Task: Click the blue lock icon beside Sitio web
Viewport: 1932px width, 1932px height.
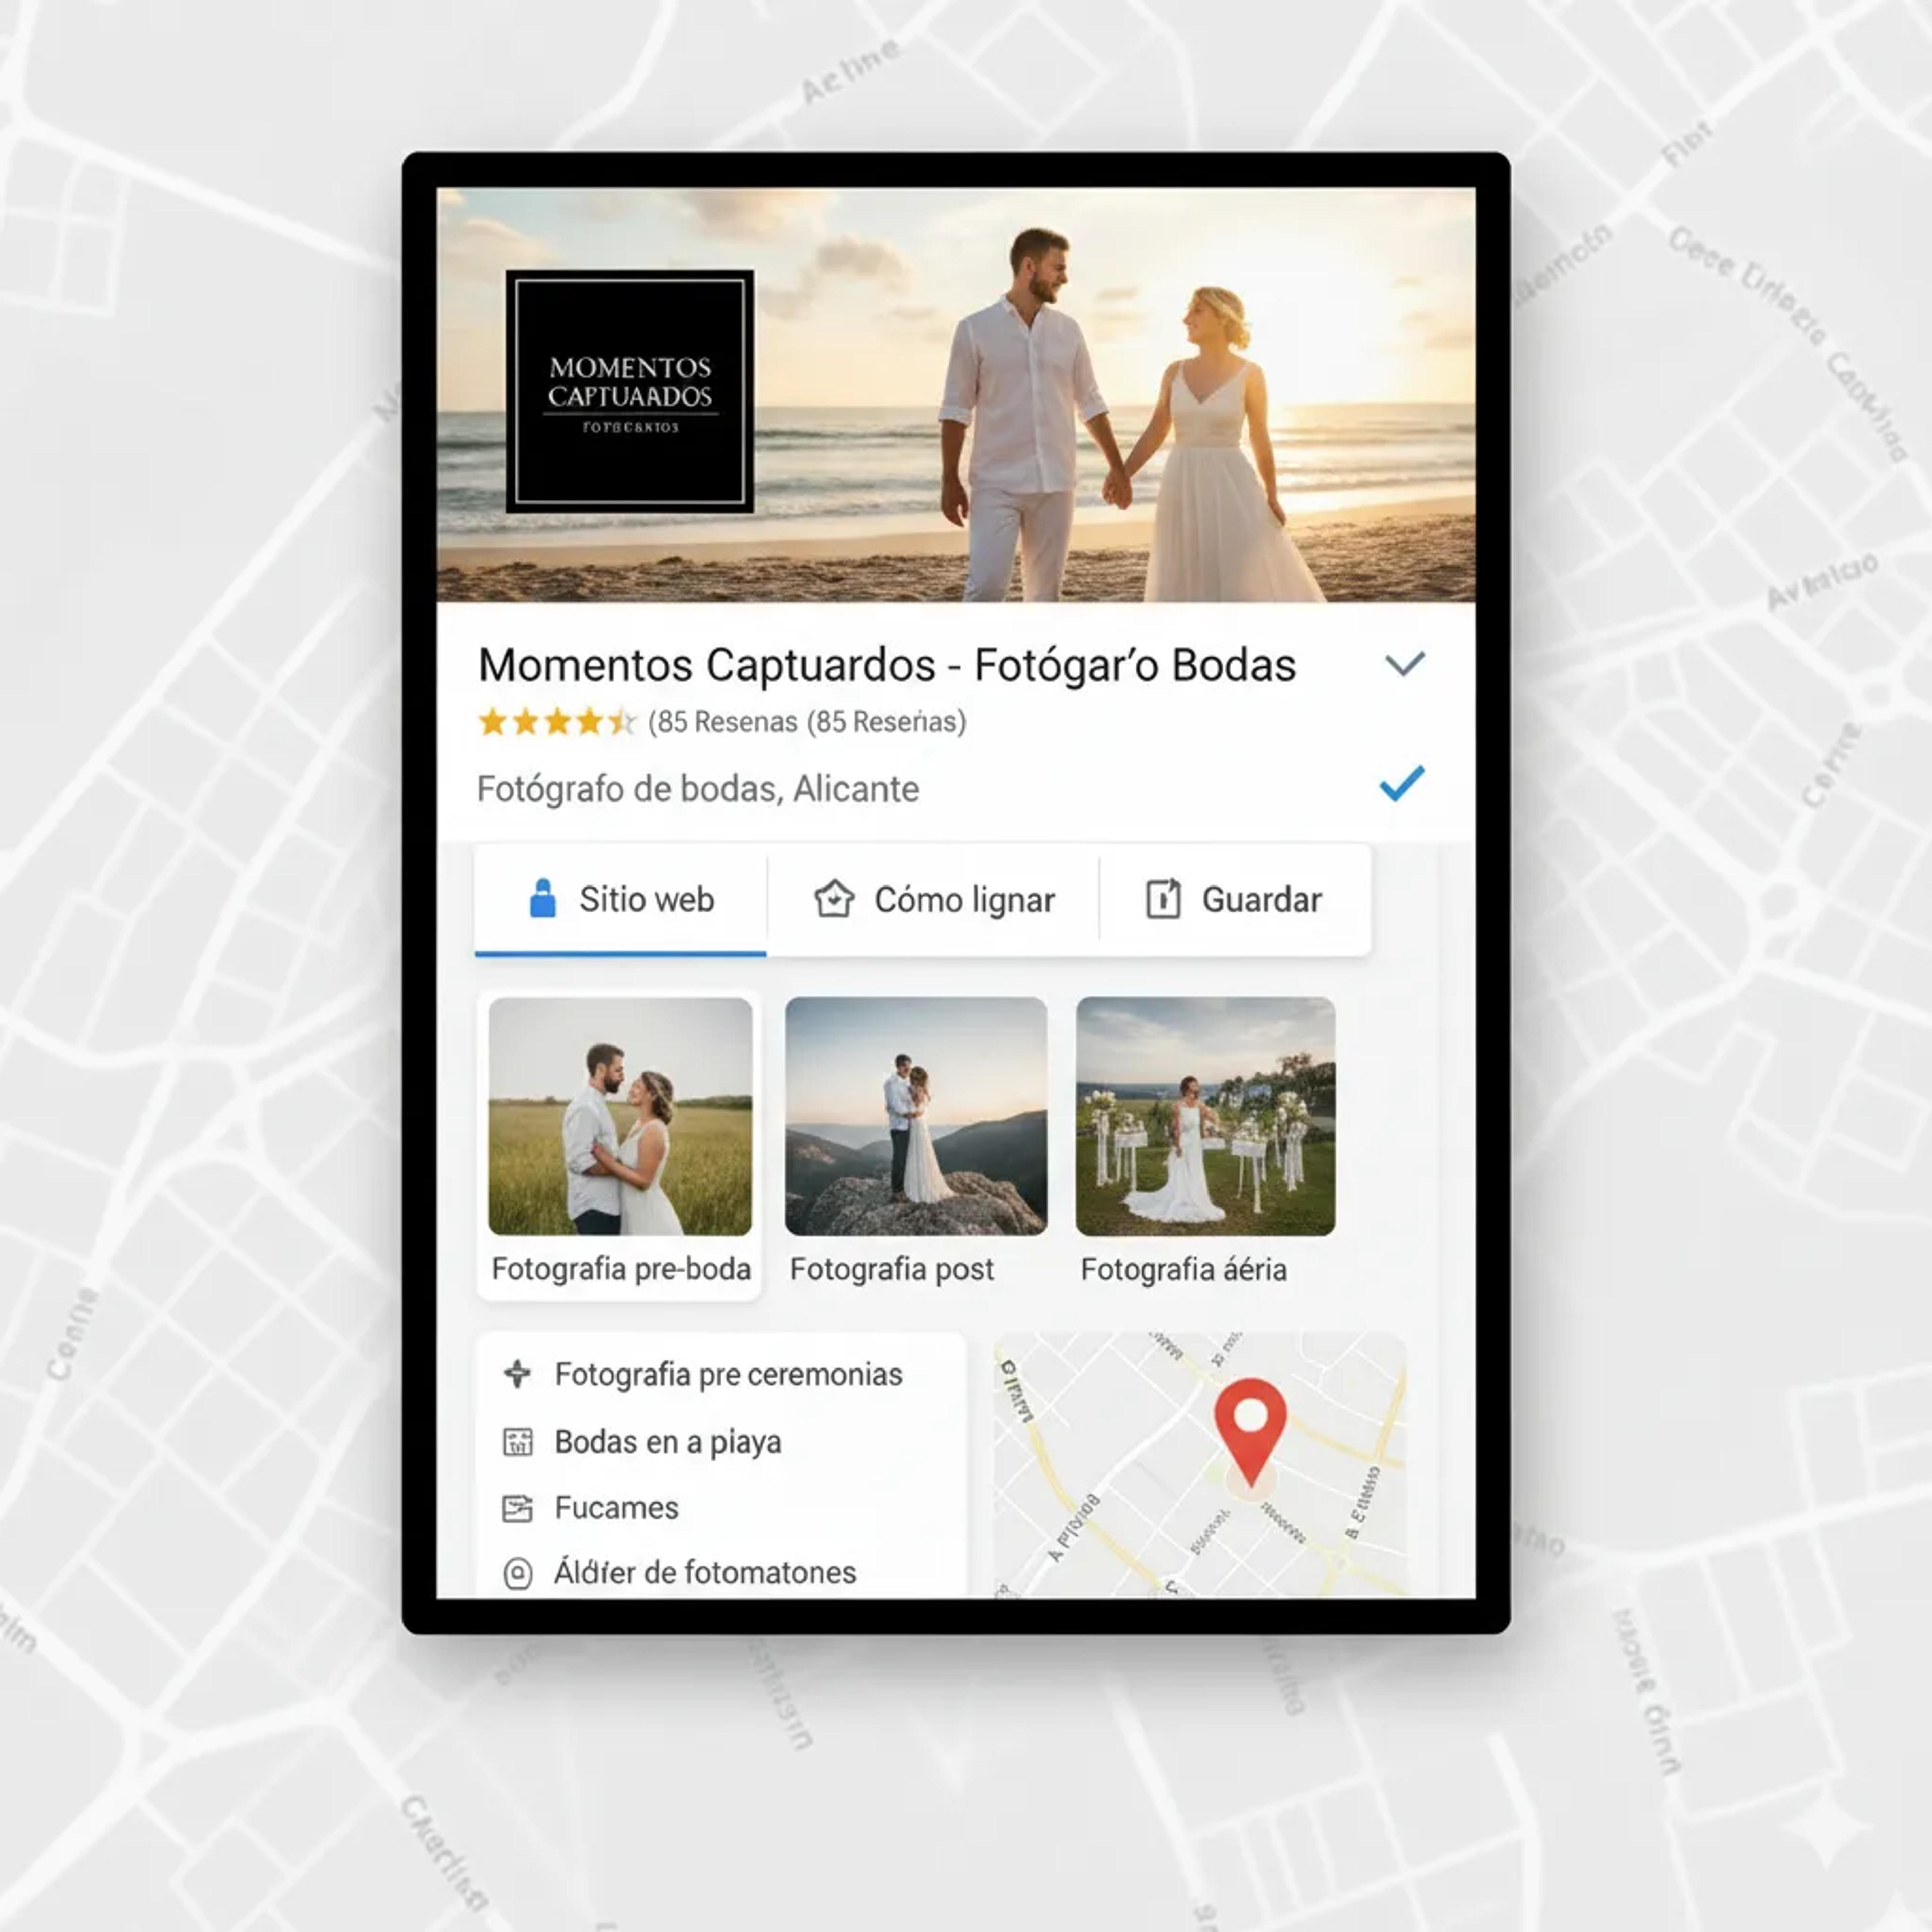Action: click(542, 898)
